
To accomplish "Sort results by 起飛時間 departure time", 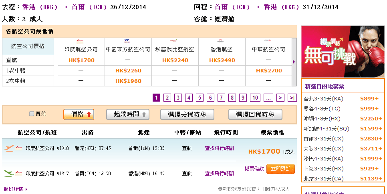I will pos(128,114).
